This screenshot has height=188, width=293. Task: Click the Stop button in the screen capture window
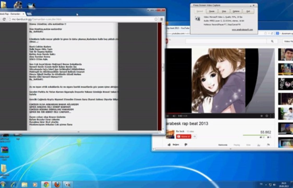(x=224, y=11)
